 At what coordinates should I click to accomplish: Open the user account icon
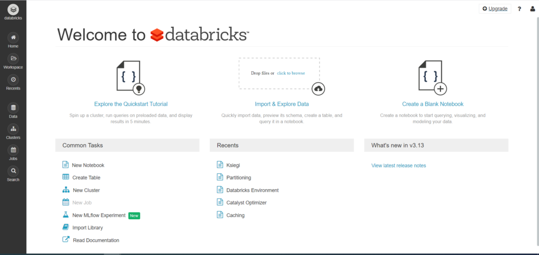pos(533,9)
